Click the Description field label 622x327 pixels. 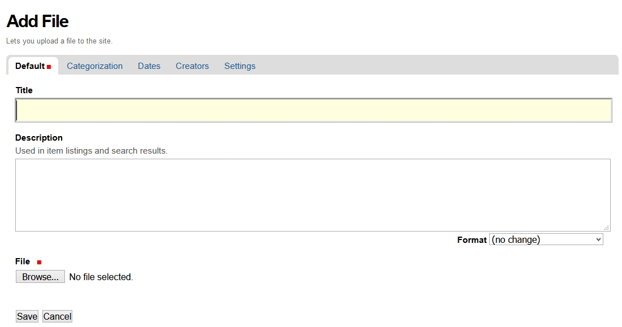coord(39,138)
